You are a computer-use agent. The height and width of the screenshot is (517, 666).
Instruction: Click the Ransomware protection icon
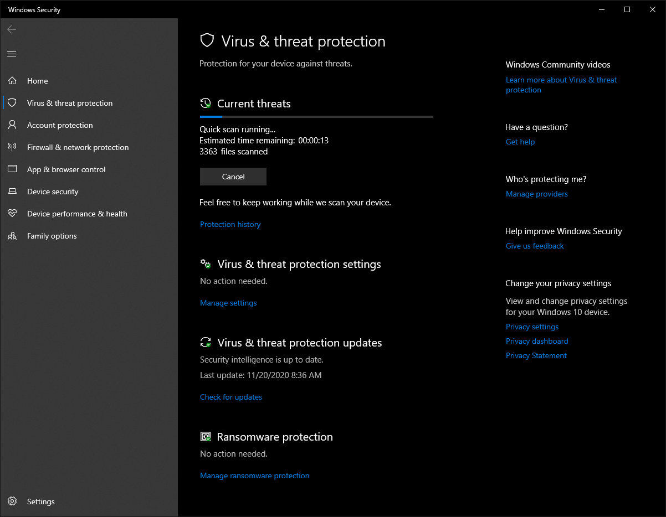pyautogui.click(x=206, y=437)
